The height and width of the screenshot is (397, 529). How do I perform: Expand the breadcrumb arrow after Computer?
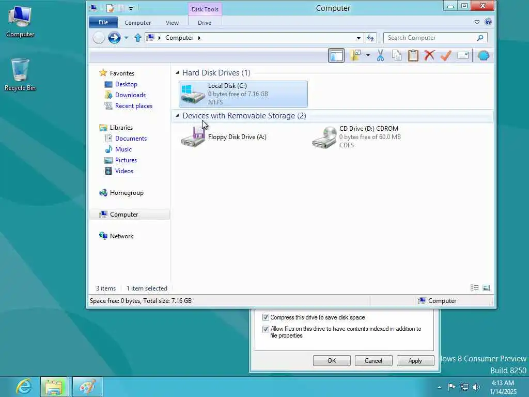199,38
